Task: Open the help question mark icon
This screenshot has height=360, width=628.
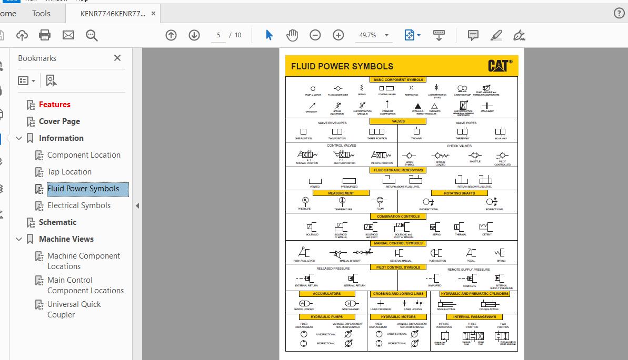Action: (619, 13)
